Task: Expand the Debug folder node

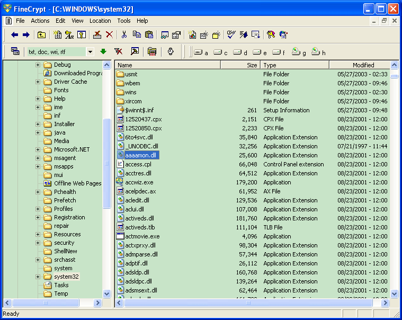Action: click(38, 65)
